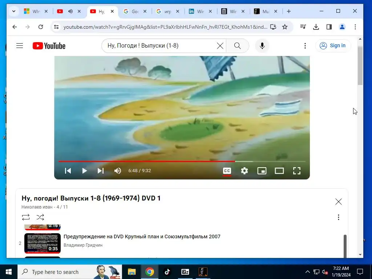This screenshot has width=372, height=279.
Task: Install app icon in address bar
Action: 273,27
